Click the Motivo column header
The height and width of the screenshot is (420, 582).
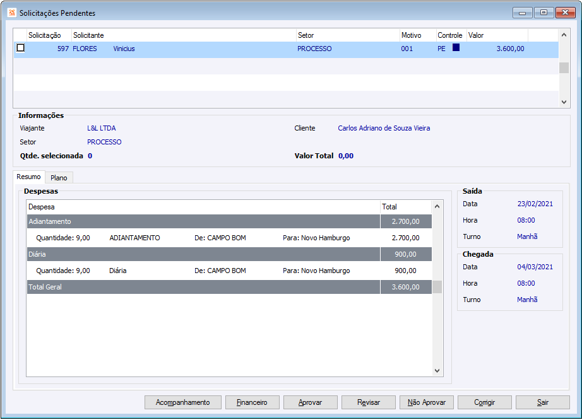click(x=418, y=35)
